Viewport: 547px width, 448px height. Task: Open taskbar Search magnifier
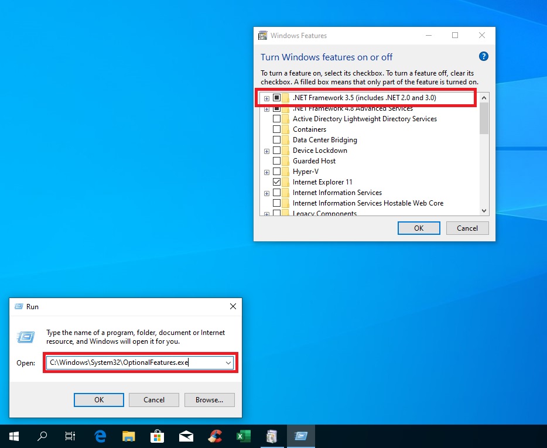42,436
